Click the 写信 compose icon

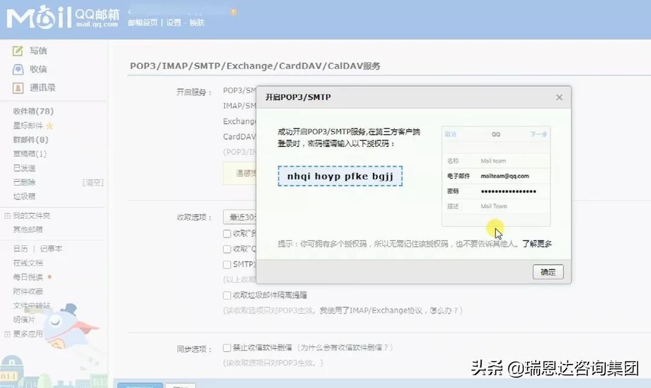(x=18, y=51)
